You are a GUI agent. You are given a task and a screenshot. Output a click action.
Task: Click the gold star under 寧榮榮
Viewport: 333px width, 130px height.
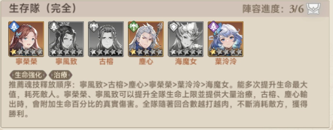point(13,52)
